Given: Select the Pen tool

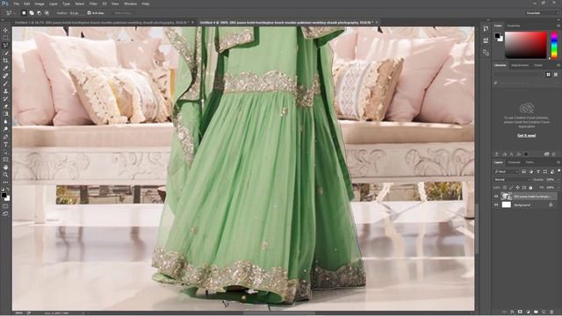Looking at the screenshot, I should click(5, 137).
